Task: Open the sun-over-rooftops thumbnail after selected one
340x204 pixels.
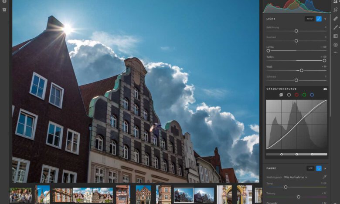Action: click(x=204, y=195)
